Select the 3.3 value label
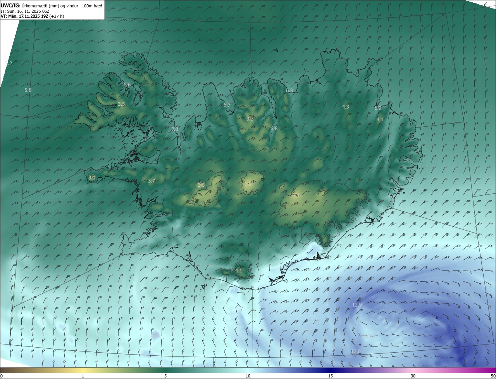The width and height of the screenshot is (496, 379). click(250, 119)
